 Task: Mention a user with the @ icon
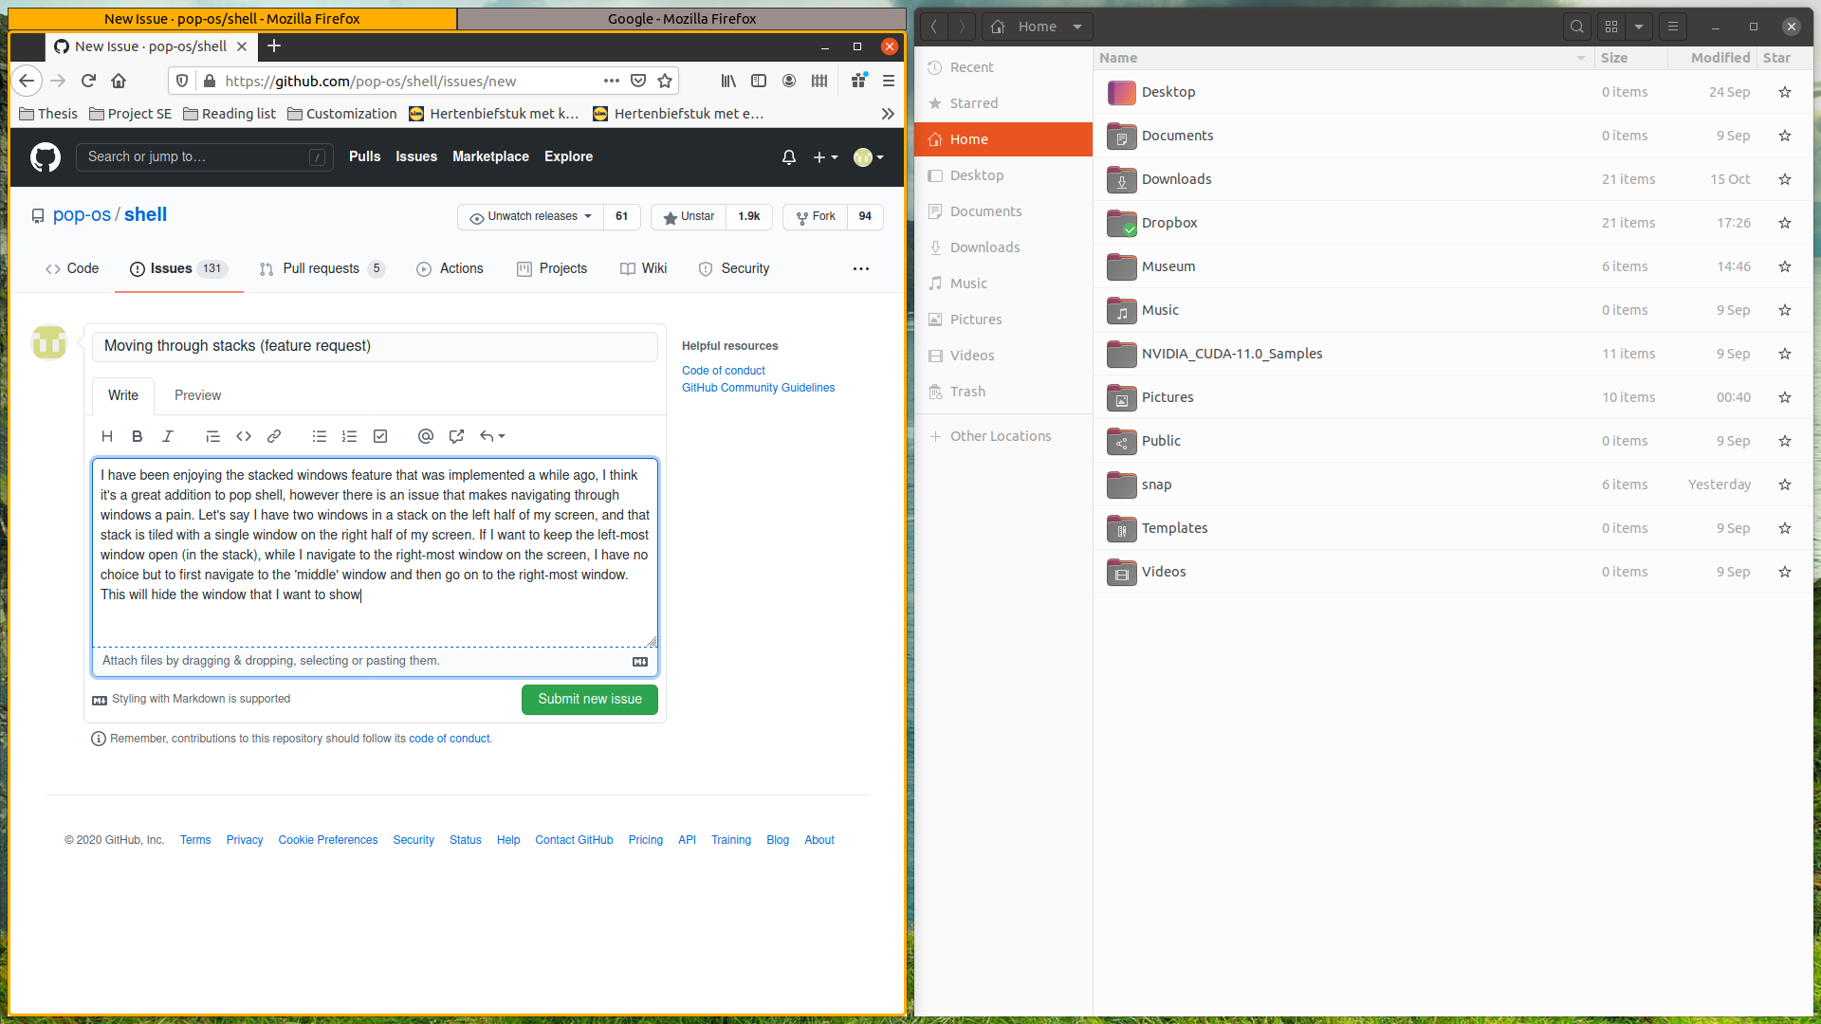425,436
